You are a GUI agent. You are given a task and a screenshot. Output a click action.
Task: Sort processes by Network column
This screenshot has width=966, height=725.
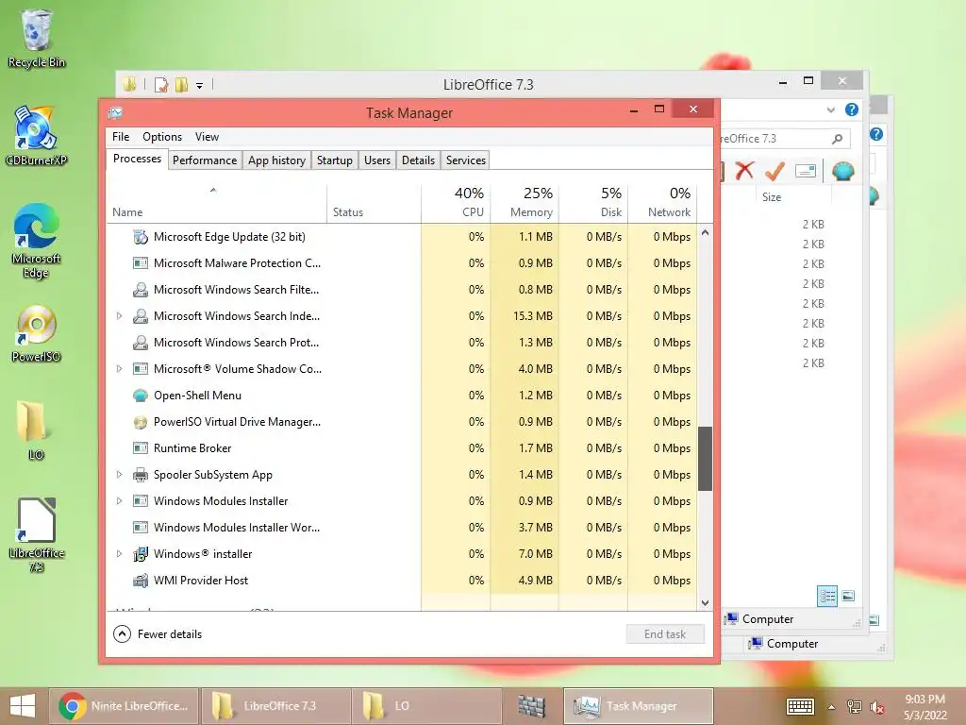662,202
